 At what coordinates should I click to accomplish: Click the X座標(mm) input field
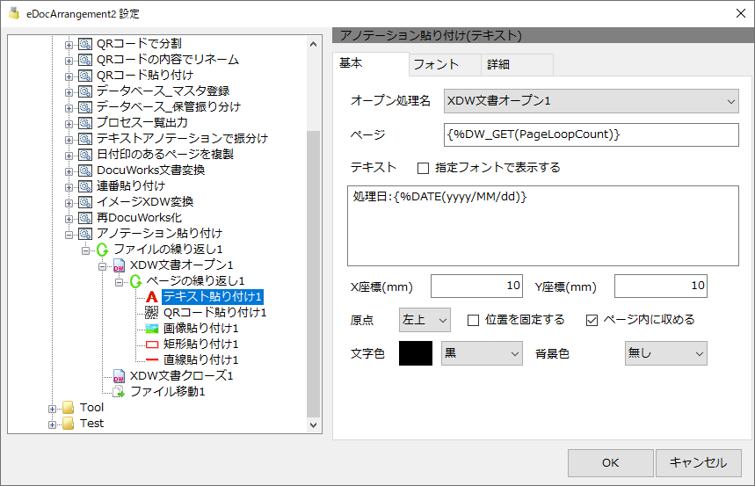pyautogui.click(x=476, y=287)
